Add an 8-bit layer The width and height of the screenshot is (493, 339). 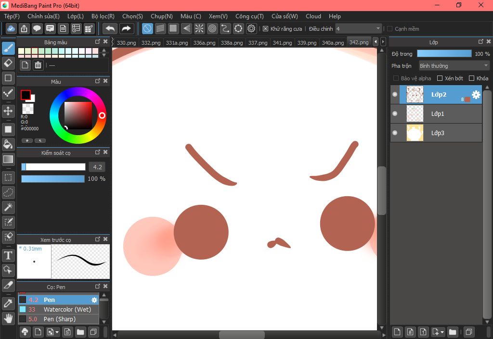[410, 332]
